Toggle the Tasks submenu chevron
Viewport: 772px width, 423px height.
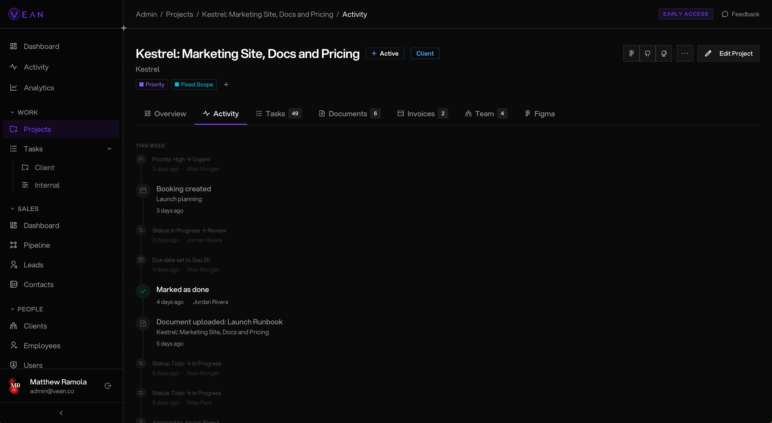click(x=109, y=149)
